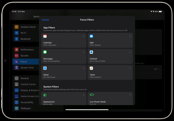
Task: Tap the home indicator bar
Action: (87, 110)
